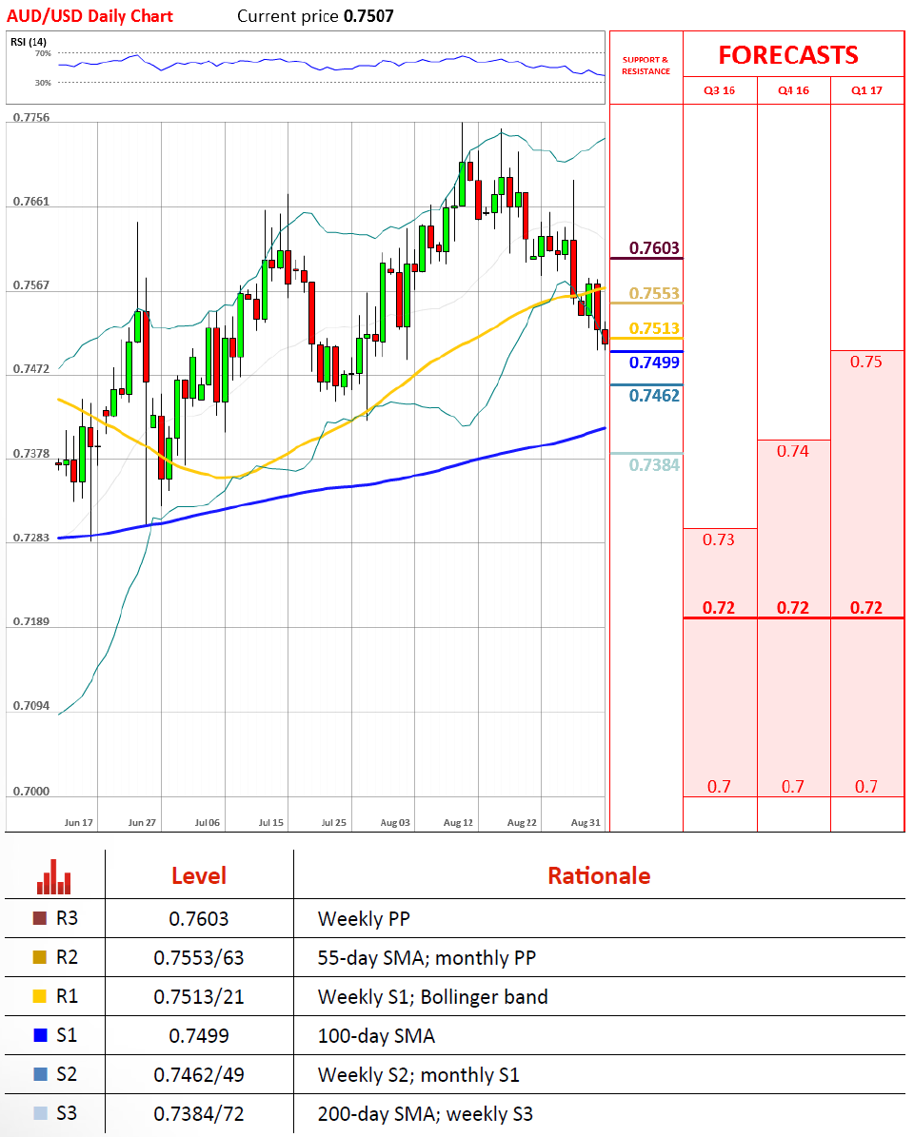Open the Q3 16 forecast column header
Viewport: 914px width, 1137px height.
pos(720,90)
